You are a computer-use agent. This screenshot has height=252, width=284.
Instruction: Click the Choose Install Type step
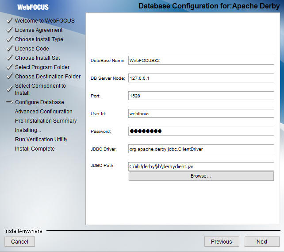(x=39, y=39)
